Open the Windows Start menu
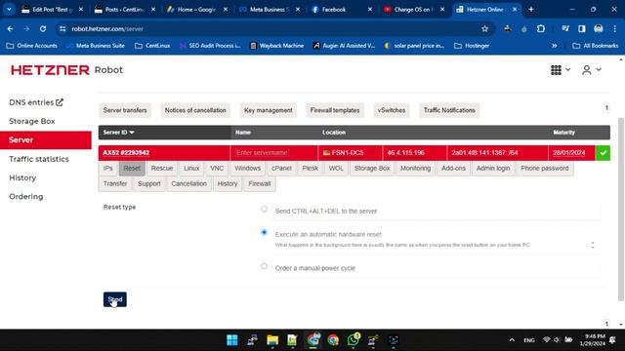The width and height of the screenshot is (625, 351). click(x=232, y=340)
